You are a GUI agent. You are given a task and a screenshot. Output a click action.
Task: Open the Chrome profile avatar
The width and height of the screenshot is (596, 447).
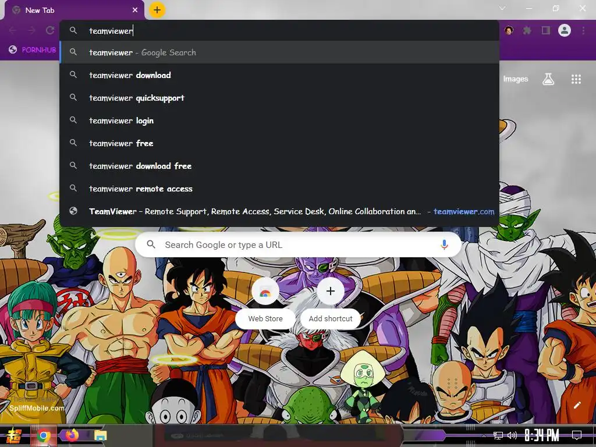(x=565, y=30)
